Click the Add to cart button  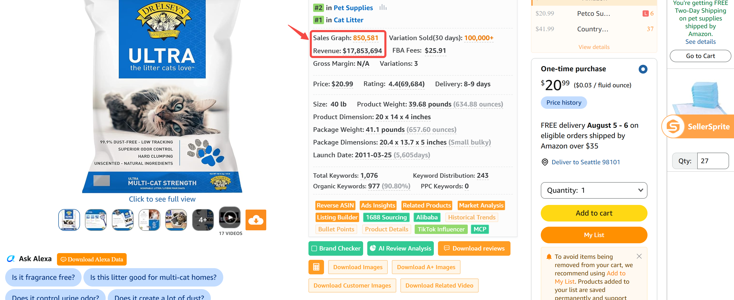click(x=594, y=213)
